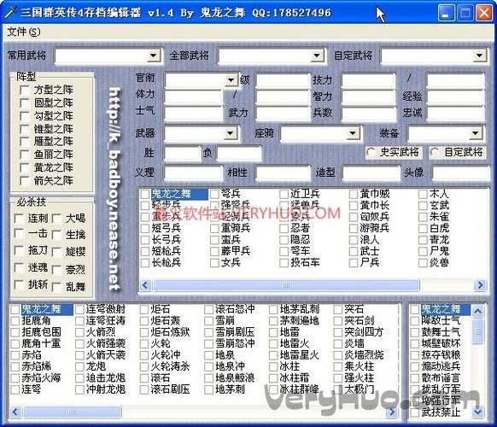Check 黄巾贼 in troop list

[x=354, y=194]
